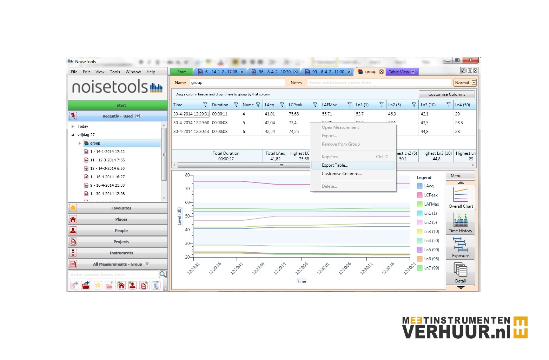This screenshot has height=360, width=549.
Task: Open the Tools menu
Action: pos(115,72)
